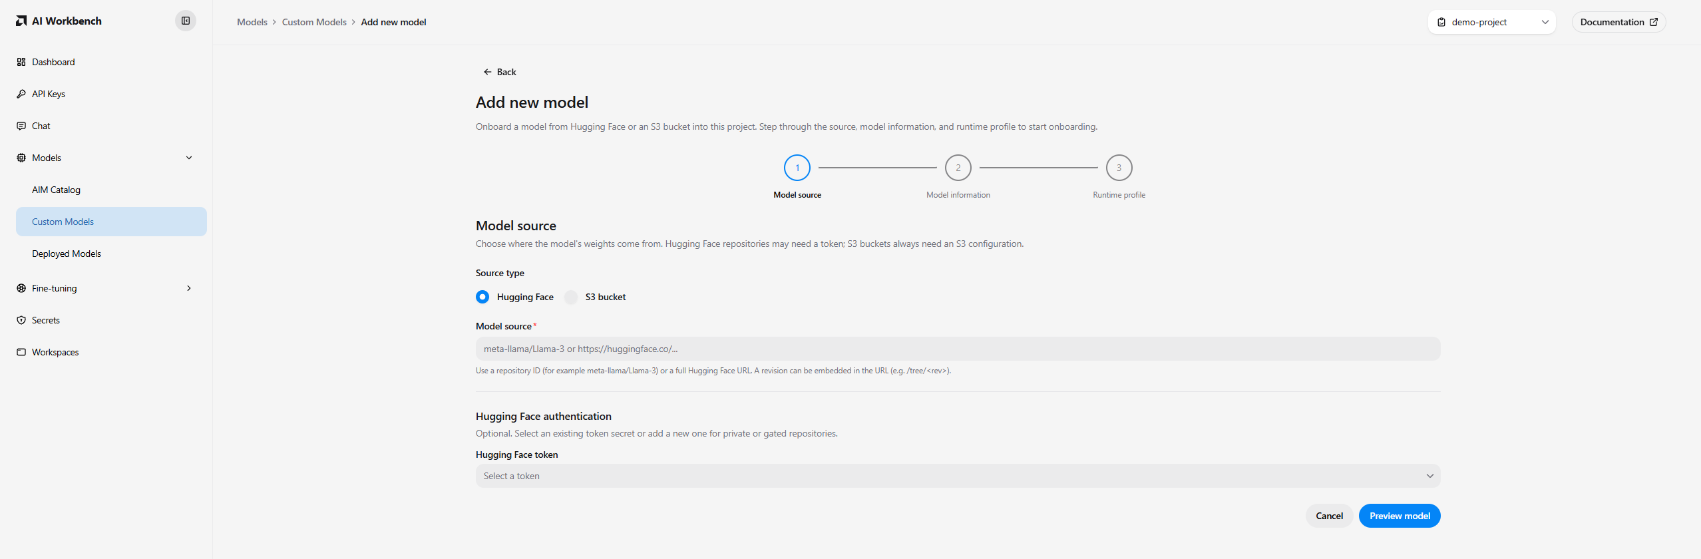Open Dashboard from the grid icon
Image resolution: width=1701 pixels, height=559 pixels.
(x=21, y=62)
